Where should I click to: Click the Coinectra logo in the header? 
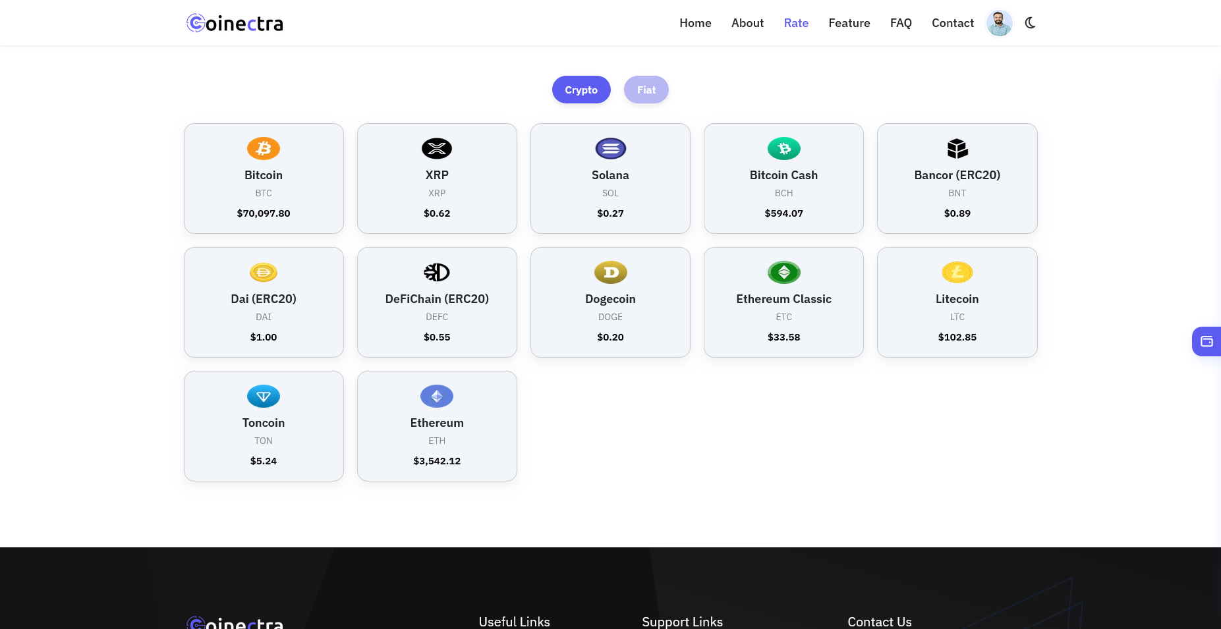coord(235,23)
